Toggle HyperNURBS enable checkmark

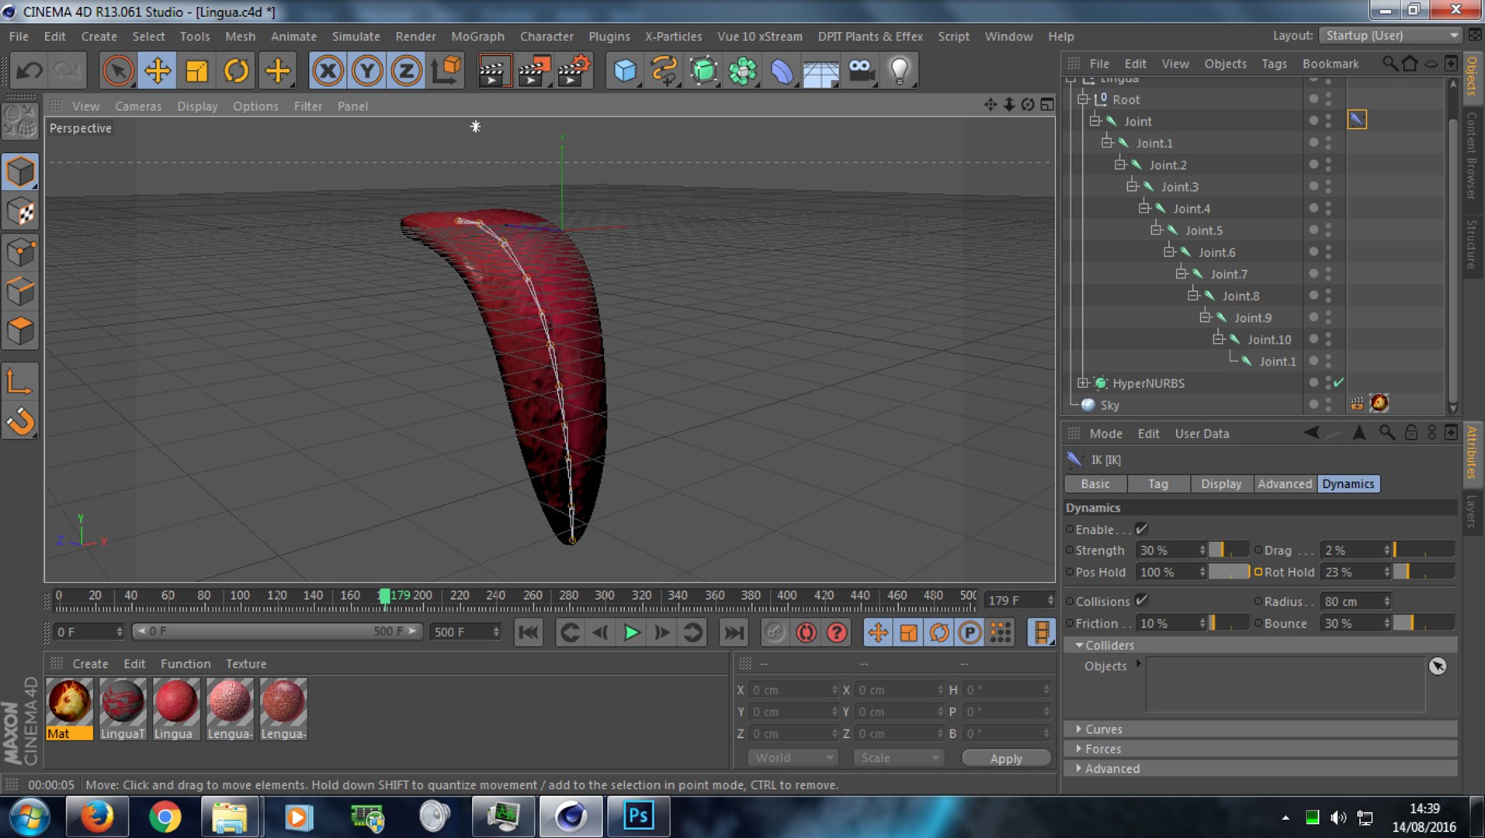click(x=1339, y=383)
